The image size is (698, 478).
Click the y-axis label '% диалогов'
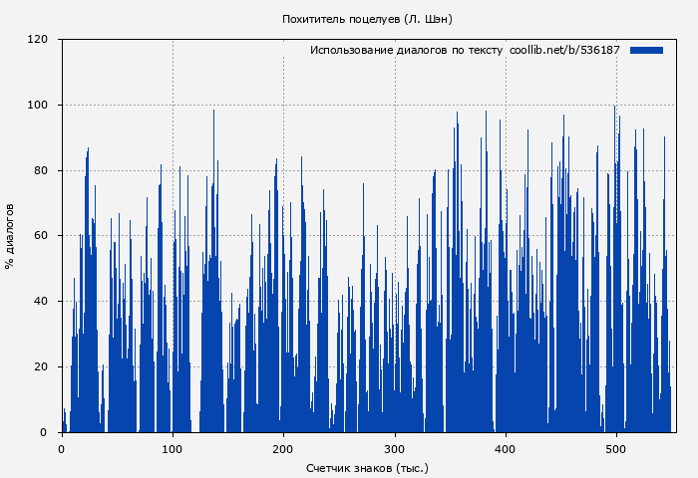click(10, 236)
